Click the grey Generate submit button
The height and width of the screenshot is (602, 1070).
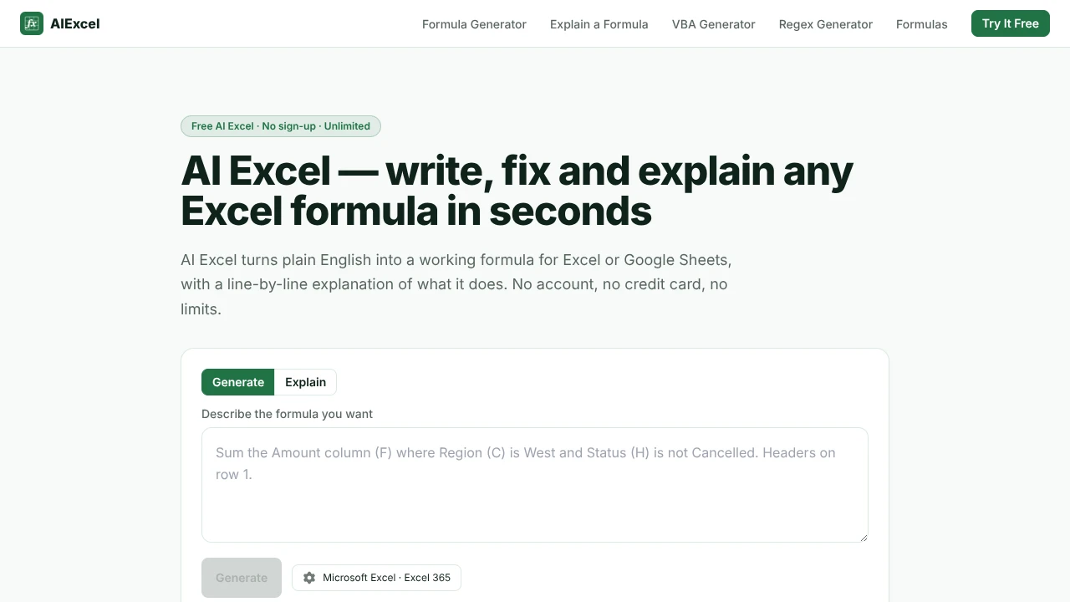point(242,578)
